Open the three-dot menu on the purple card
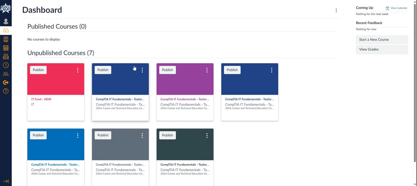 [207, 70]
